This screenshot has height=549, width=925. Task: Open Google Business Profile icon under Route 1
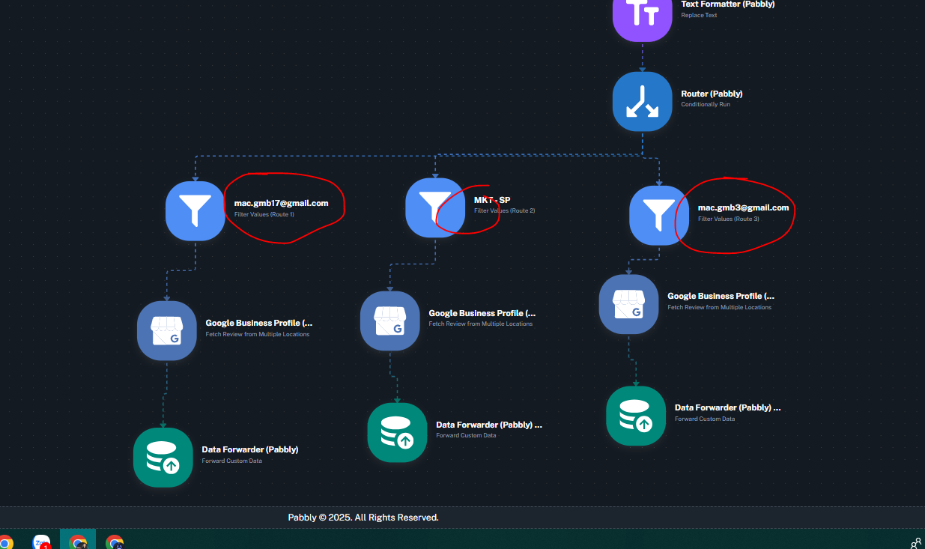166,330
